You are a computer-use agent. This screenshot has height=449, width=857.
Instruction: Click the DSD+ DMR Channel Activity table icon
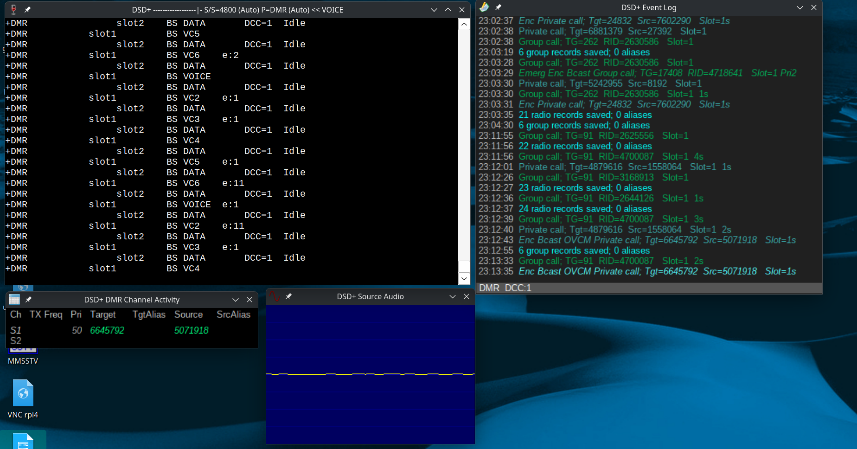pos(14,300)
